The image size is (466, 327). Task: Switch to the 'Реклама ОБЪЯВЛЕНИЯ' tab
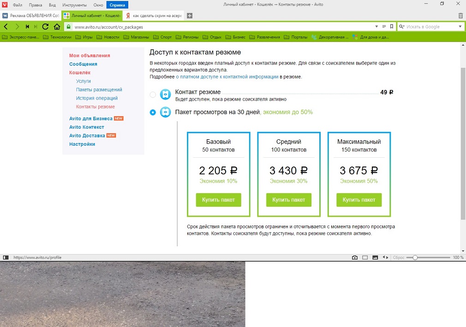[x=31, y=15]
